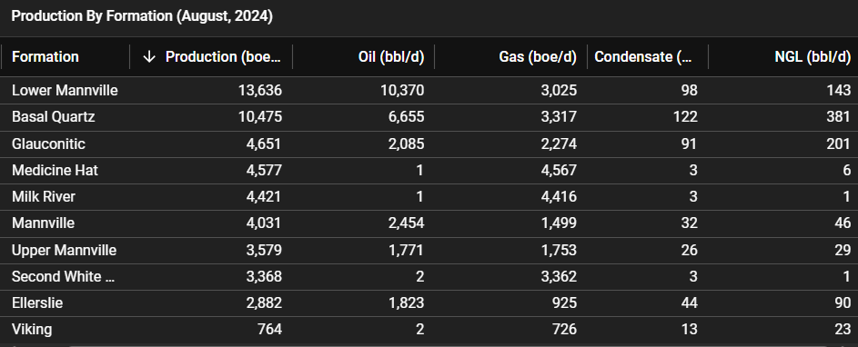858x347 pixels.
Task: Sort by Formation column header
Action: (45, 57)
